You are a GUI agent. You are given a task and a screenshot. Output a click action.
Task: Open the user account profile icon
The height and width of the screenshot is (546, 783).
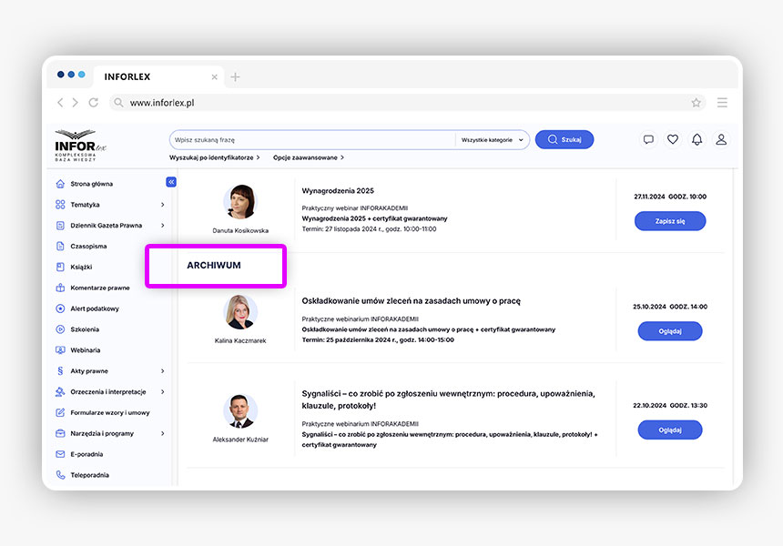point(721,139)
